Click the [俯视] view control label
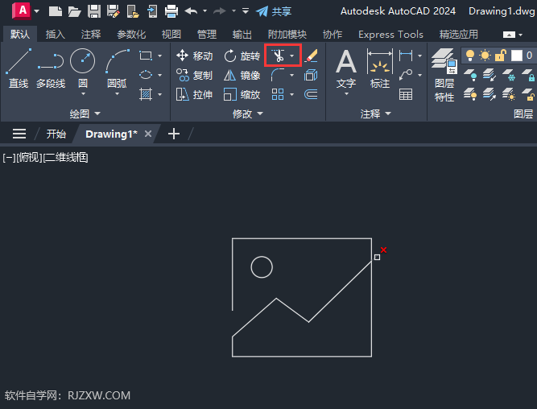 (x=30, y=158)
